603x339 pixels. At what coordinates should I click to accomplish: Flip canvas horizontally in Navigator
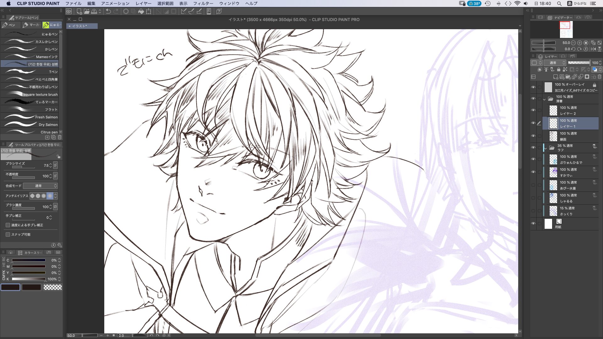[x=593, y=49]
